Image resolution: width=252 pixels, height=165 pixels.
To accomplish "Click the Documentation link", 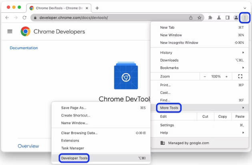I will pyautogui.click(x=24, y=48).
